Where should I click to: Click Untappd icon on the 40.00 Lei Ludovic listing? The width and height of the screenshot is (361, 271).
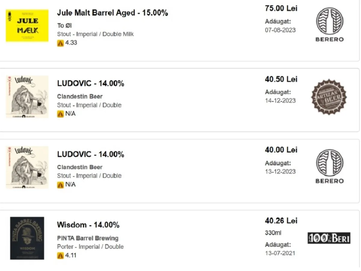pyautogui.click(x=60, y=185)
